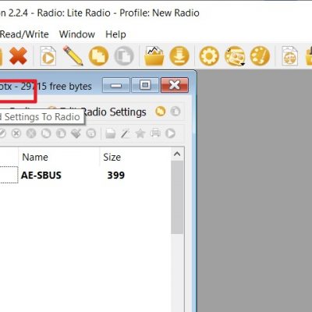Click the simulate model page icon

coord(48,56)
